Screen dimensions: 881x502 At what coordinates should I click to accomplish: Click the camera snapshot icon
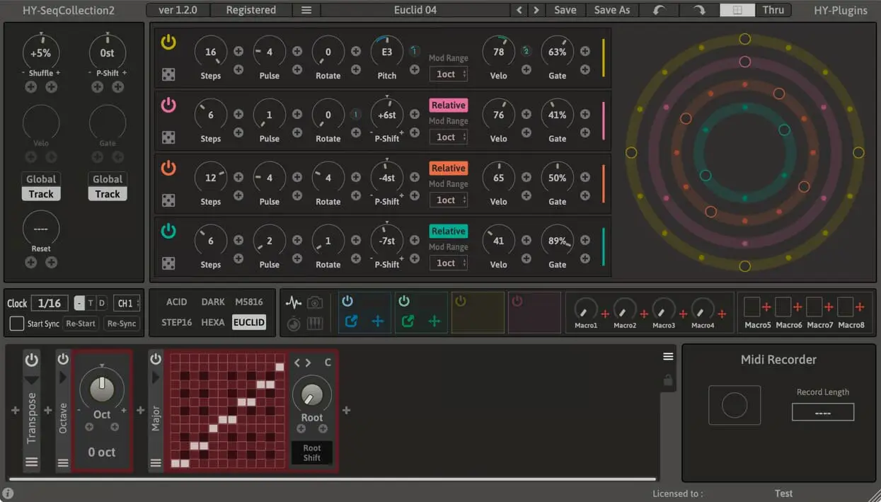click(315, 303)
